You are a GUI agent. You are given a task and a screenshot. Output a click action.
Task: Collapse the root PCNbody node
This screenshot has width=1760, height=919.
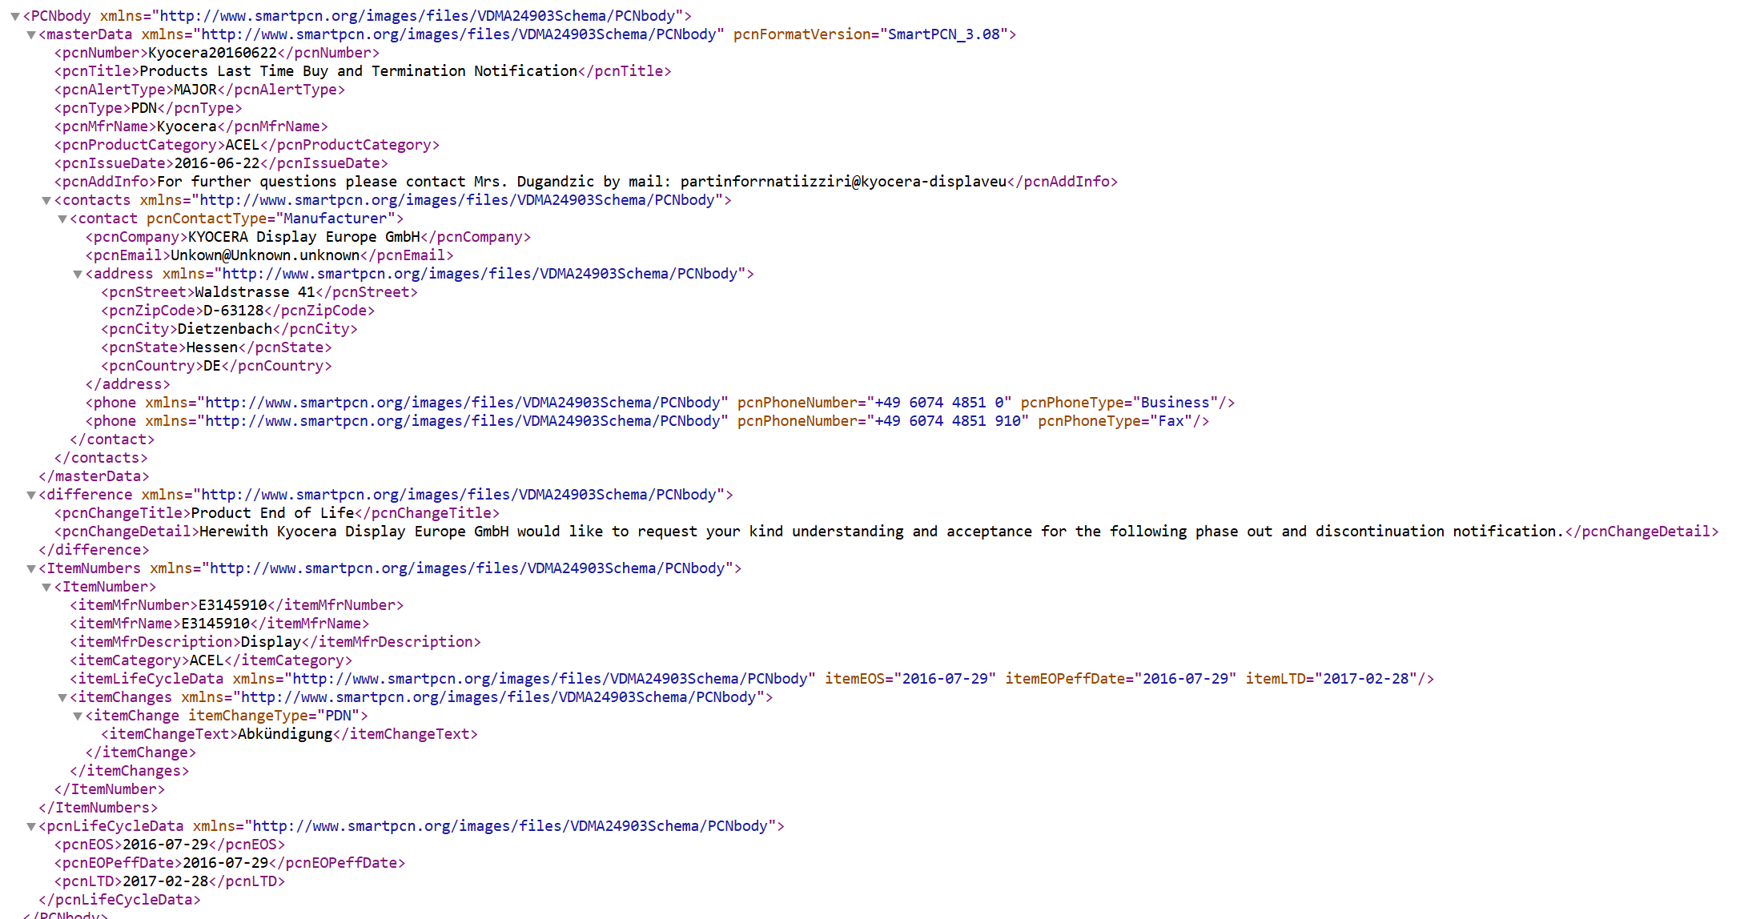pyautogui.click(x=14, y=16)
